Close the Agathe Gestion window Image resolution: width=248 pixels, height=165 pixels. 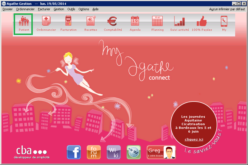[x=244, y=3]
